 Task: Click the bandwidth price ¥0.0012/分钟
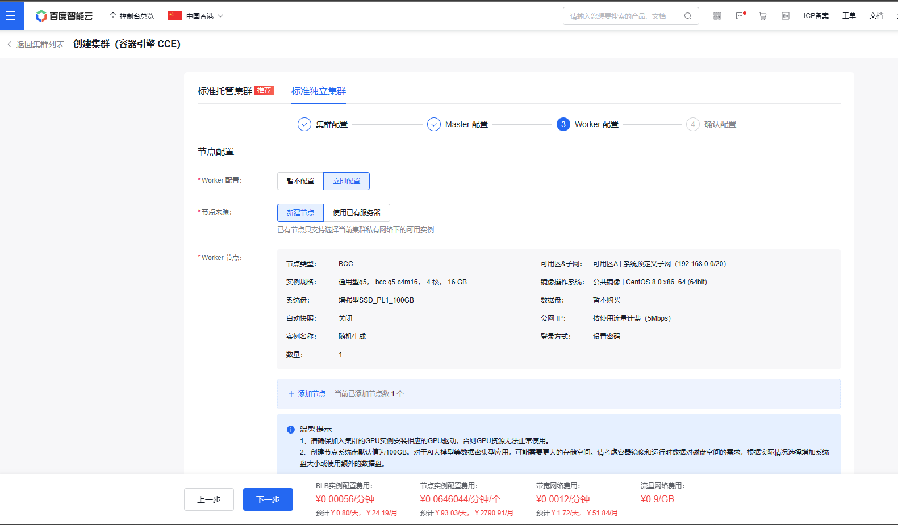(563, 499)
